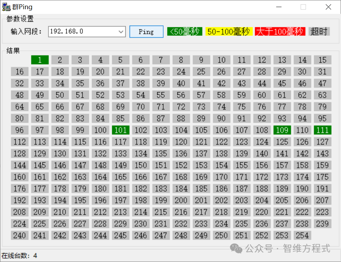The width and height of the screenshot is (341, 262).
Task: Close the 群Ping window
Action: pos(328,7)
